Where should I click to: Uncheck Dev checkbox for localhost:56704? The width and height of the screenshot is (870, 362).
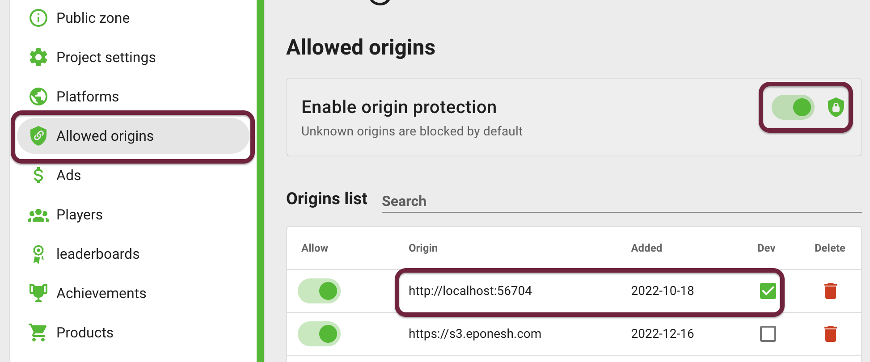[768, 291]
